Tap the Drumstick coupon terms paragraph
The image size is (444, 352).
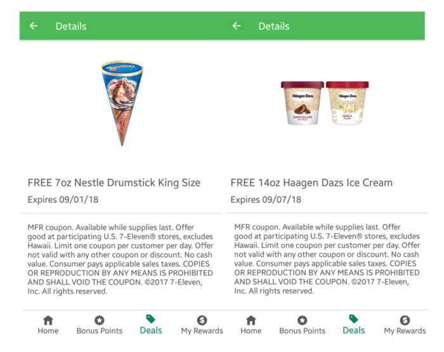tap(121, 259)
